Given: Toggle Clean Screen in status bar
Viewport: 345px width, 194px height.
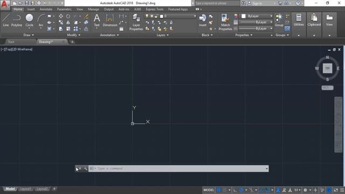Looking at the screenshot, I should click(x=336, y=190).
